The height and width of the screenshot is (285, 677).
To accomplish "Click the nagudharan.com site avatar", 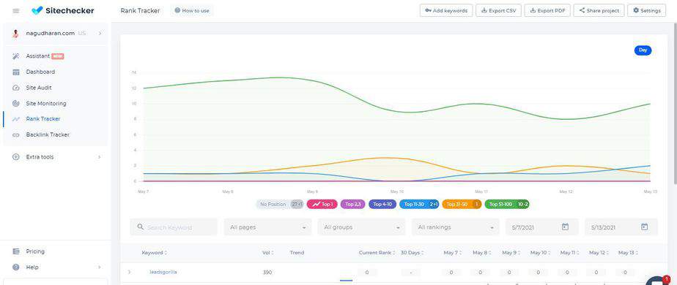I will point(16,33).
